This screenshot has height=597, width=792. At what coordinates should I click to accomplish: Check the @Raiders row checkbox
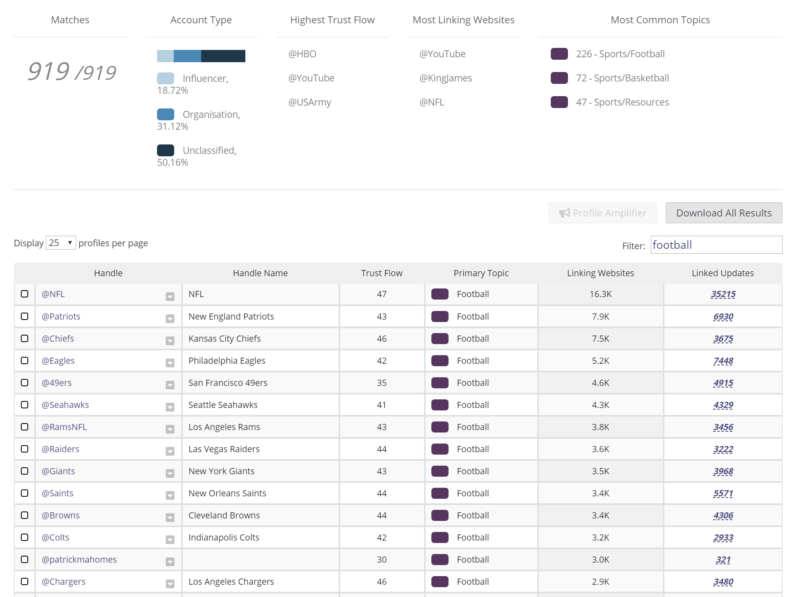point(25,449)
